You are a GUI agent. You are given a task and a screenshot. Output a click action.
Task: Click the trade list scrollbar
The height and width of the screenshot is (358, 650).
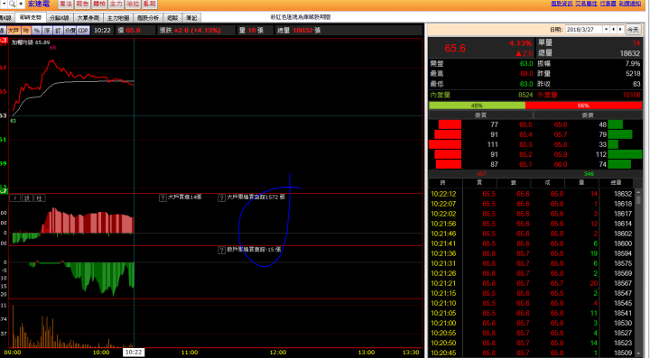[x=638, y=273]
